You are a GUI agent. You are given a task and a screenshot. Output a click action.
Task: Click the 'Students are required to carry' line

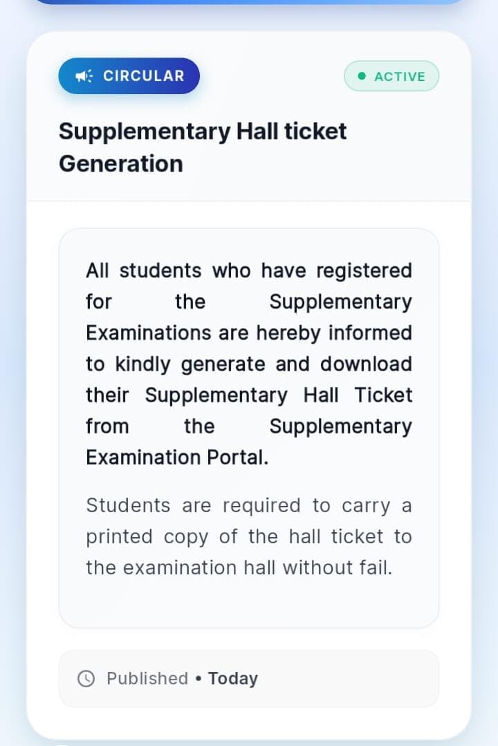[249, 506]
